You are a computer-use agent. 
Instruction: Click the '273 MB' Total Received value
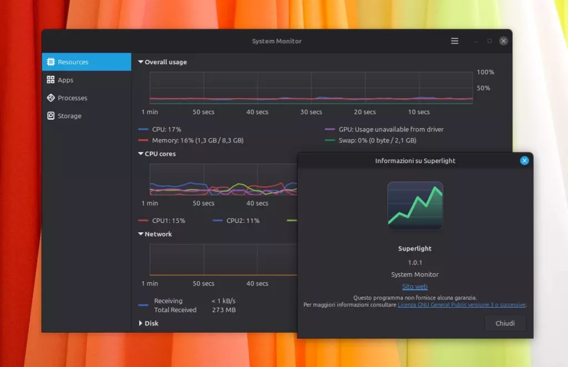click(224, 310)
